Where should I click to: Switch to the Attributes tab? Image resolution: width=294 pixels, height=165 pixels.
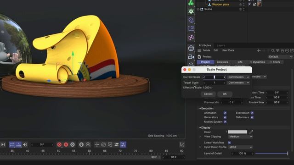pos(205,45)
